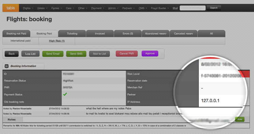Image resolution: width=254 pixels, height=134 pixels.
Task: Click the red Cancel PNR button
Action: point(127,54)
